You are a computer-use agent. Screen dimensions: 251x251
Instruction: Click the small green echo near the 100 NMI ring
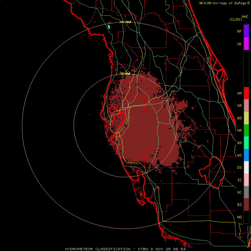109,27
